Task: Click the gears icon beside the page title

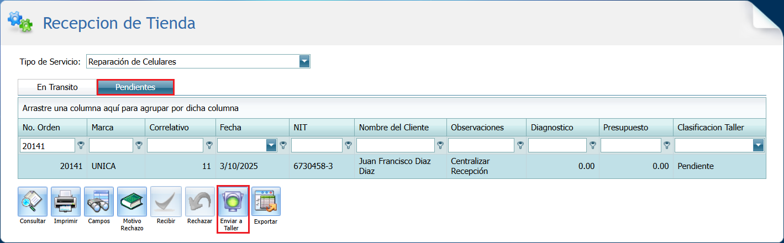Action: click(x=20, y=22)
